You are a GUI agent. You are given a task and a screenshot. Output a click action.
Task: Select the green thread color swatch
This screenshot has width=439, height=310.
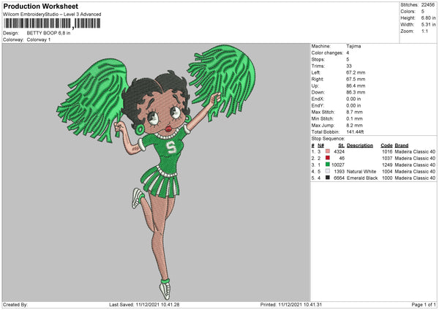[328, 165]
